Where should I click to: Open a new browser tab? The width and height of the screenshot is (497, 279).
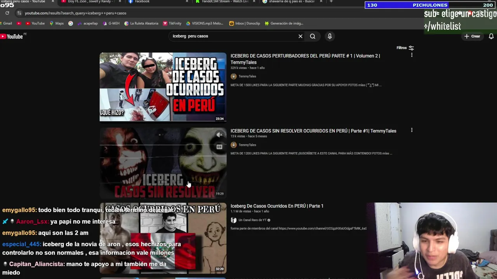331,2
